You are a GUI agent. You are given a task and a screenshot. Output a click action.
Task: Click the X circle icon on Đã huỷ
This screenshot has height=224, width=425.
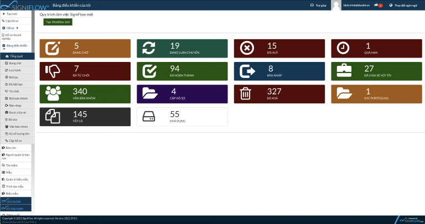tap(247, 48)
